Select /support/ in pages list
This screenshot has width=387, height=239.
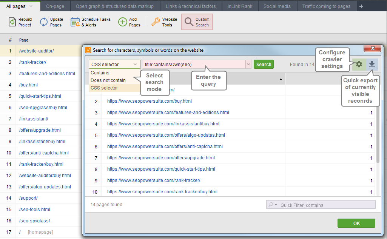tap(28, 198)
